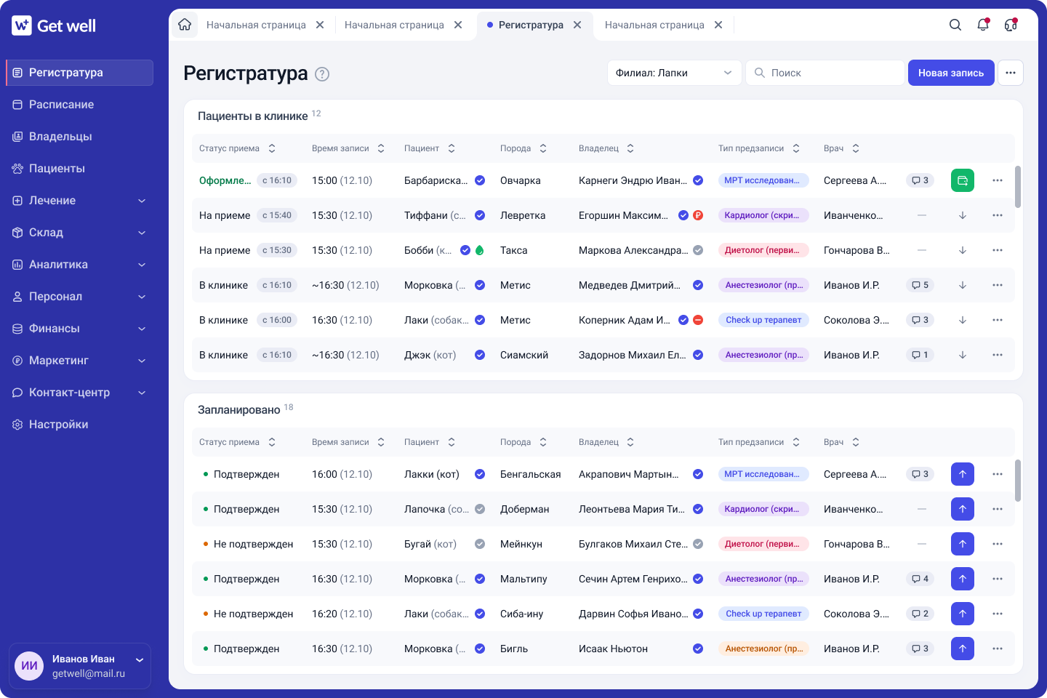Open notifications bell icon
Image resolution: width=1047 pixels, height=698 pixels.
(983, 25)
